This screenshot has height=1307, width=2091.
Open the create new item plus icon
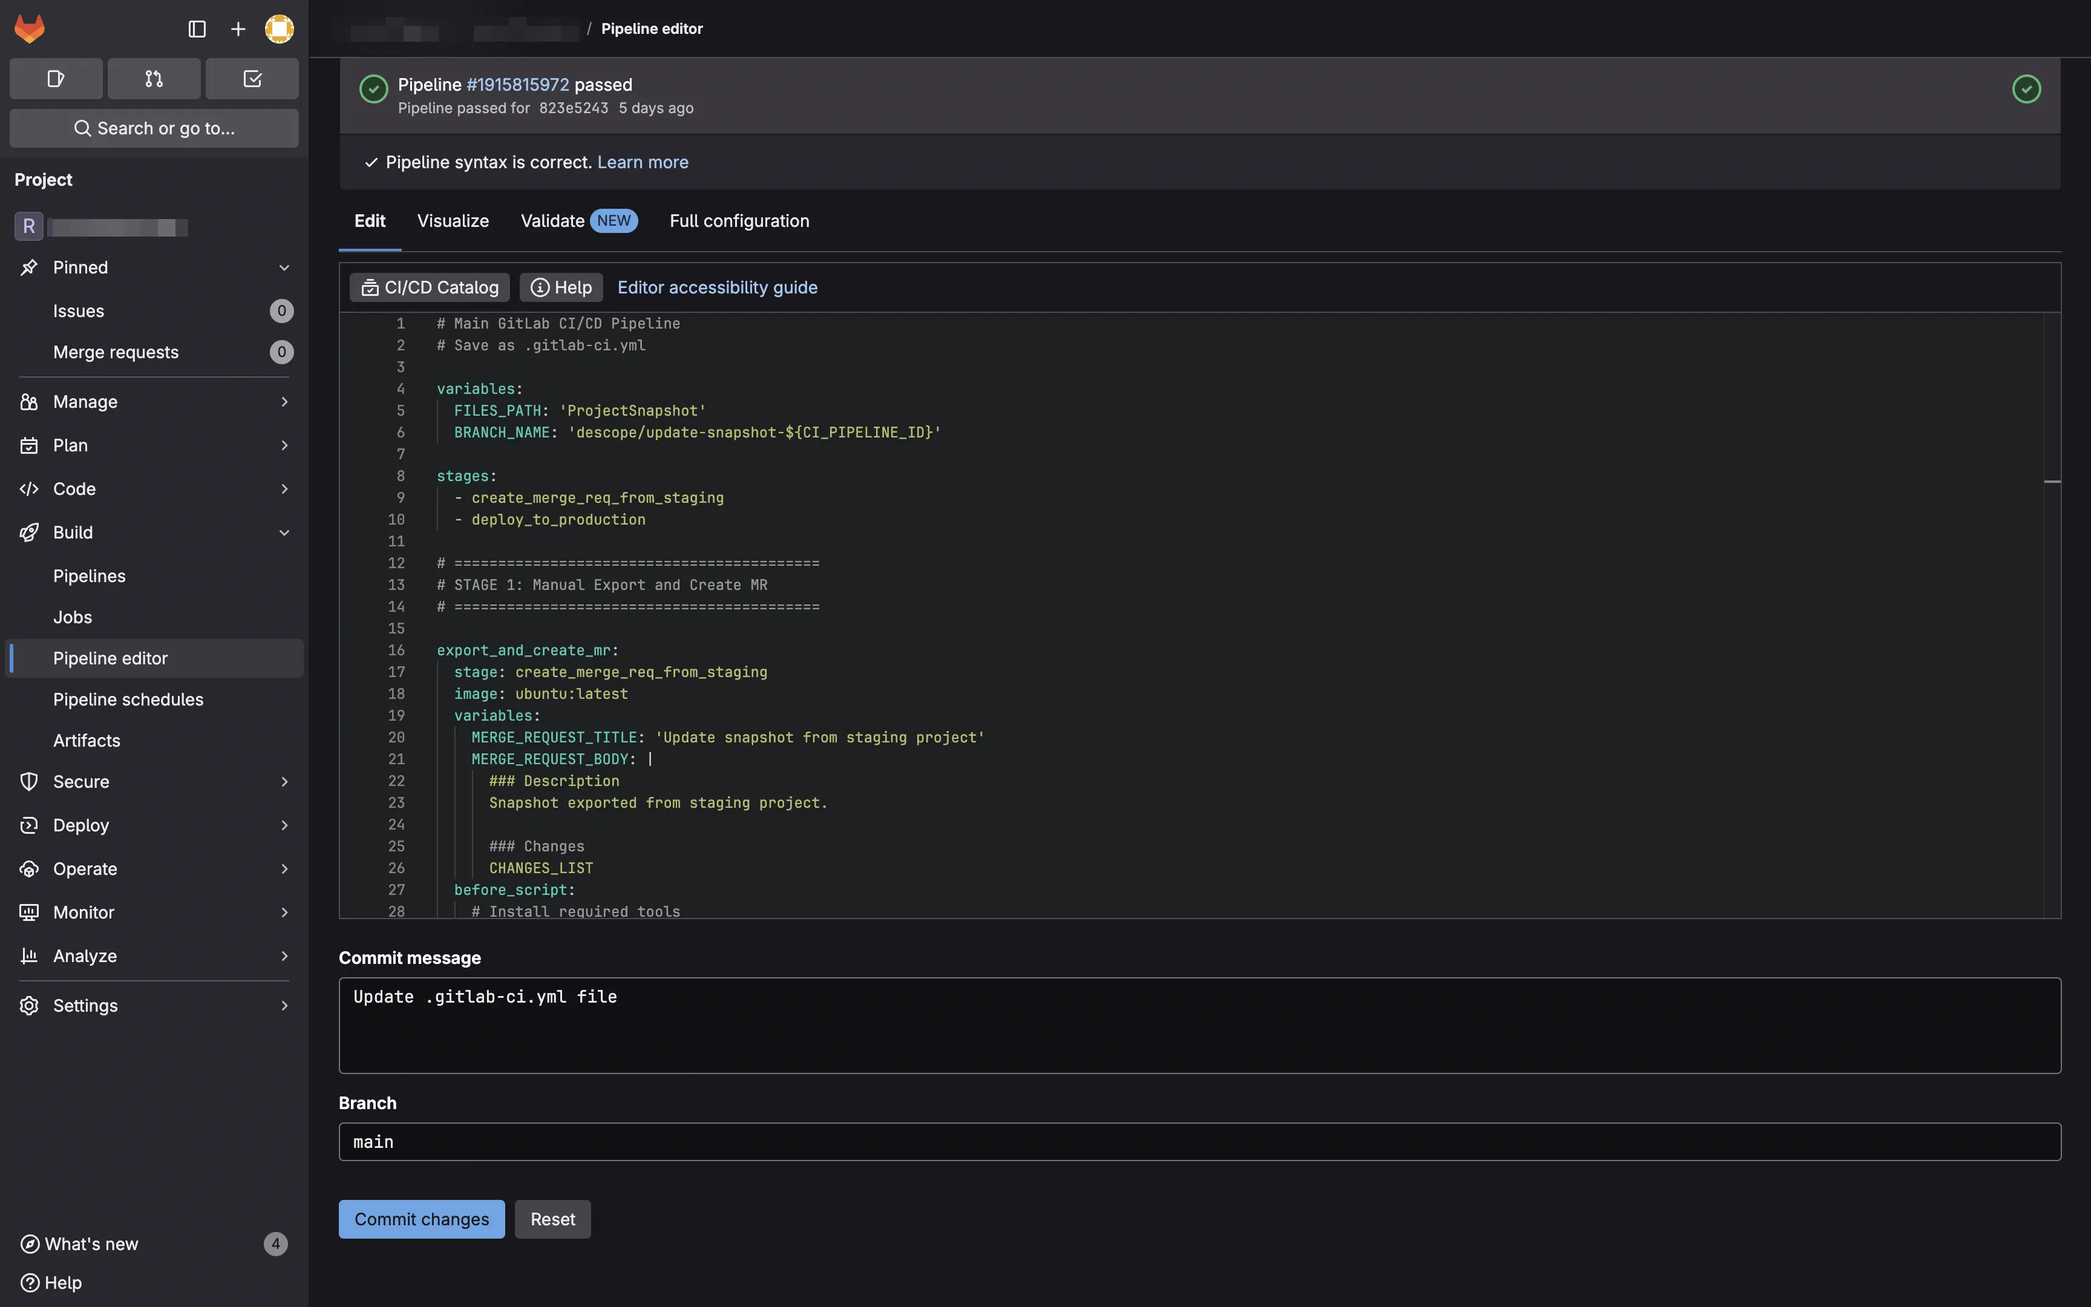[x=237, y=28]
